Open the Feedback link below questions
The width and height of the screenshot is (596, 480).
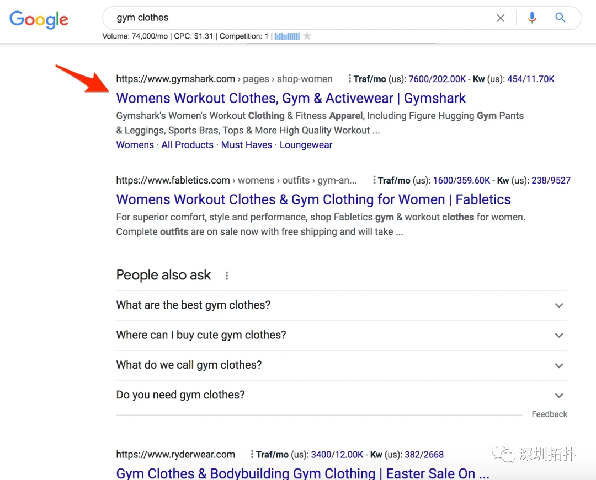coord(549,414)
